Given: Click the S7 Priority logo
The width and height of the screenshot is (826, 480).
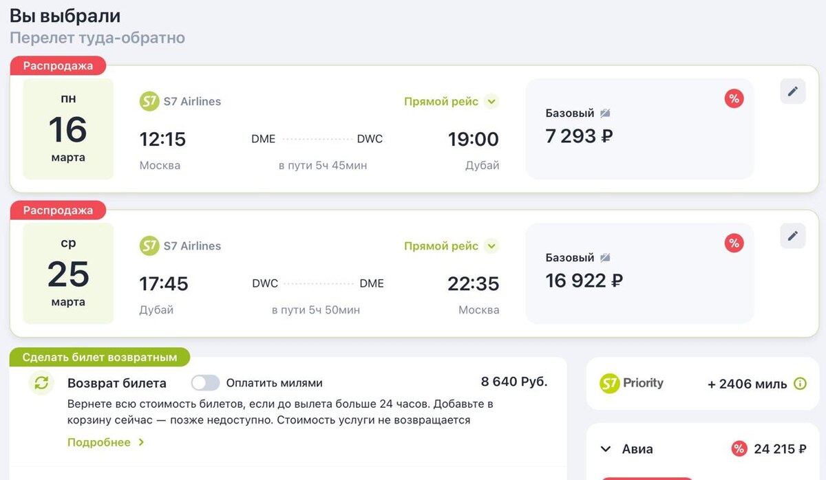Looking at the screenshot, I should point(631,383).
